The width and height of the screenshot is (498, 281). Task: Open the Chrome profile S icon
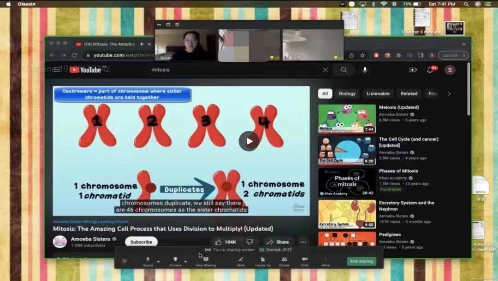click(x=432, y=55)
